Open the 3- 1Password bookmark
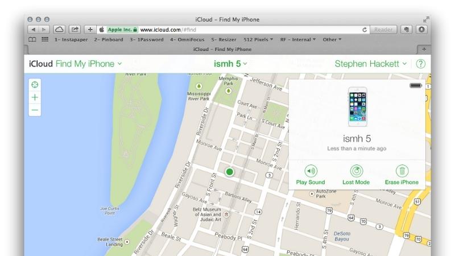 click(147, 40)
